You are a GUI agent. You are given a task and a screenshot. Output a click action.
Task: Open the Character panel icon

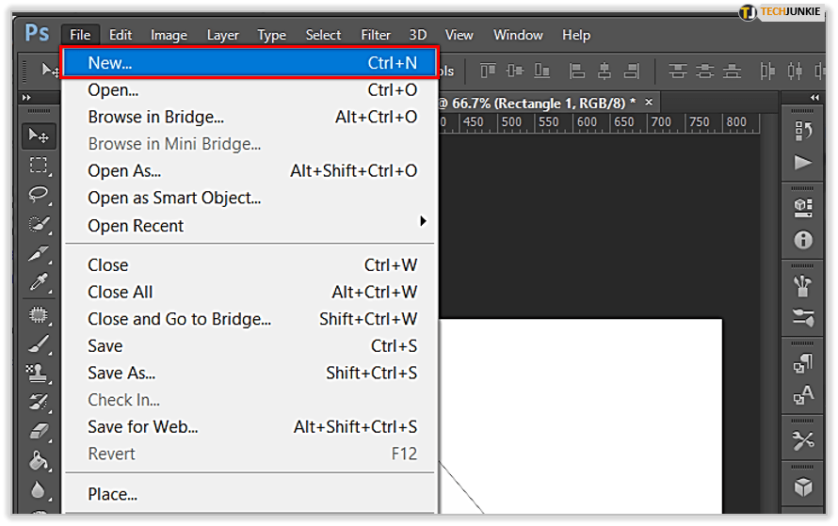803,395
